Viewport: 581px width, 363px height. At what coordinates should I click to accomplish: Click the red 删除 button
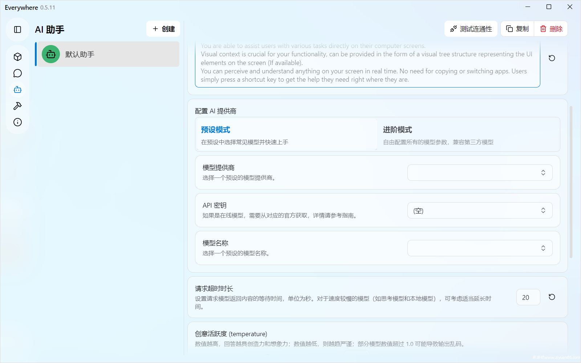tap(551, 29)
